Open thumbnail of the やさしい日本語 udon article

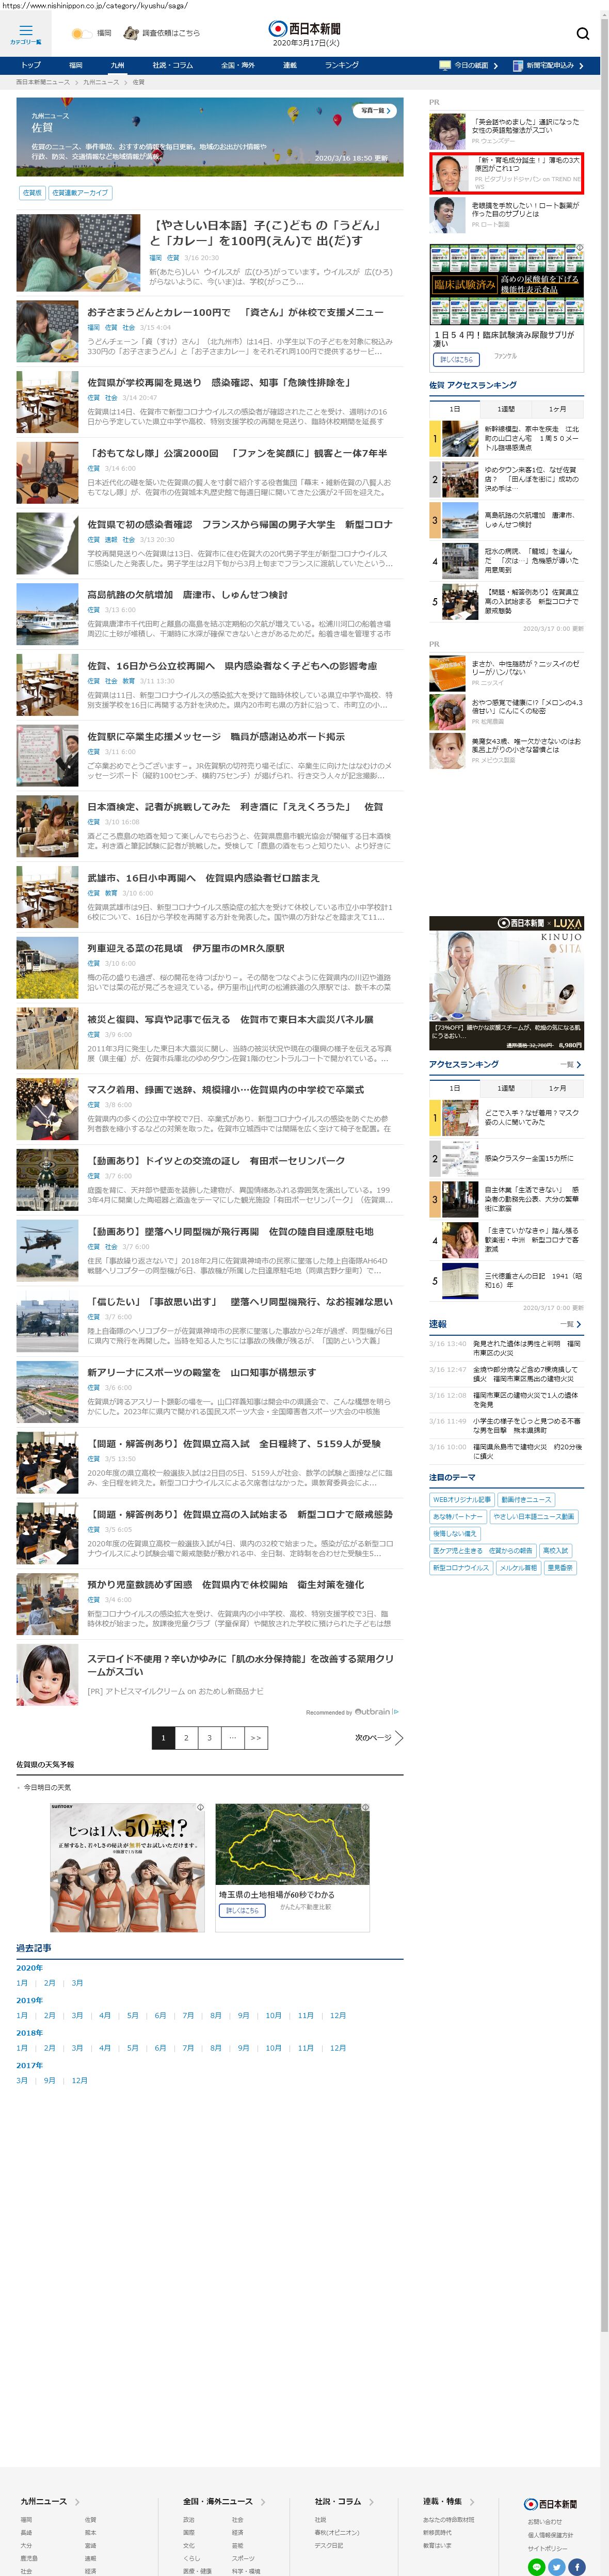(78, 253)
